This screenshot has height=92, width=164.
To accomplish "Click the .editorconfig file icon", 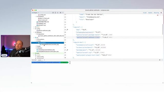I will point(36,57).
